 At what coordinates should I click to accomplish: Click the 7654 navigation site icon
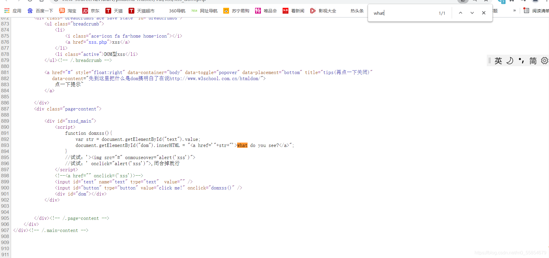(194, 11)
